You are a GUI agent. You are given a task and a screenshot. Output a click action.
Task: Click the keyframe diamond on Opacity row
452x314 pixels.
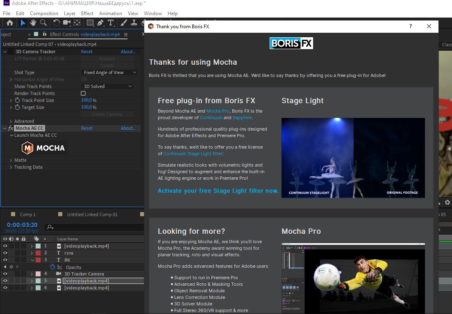point(11,267)
